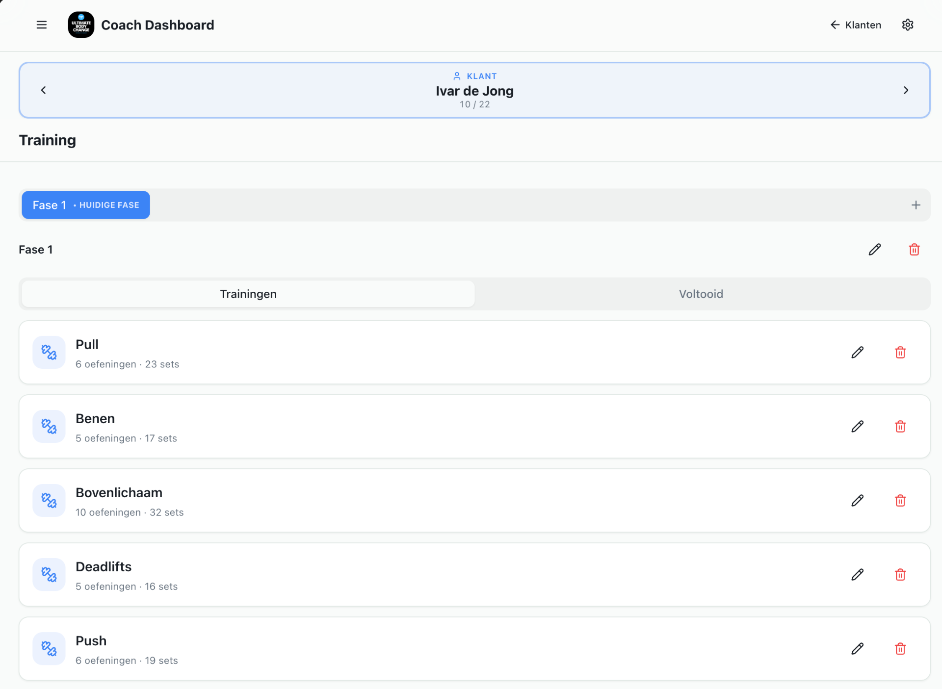Click the Training page heading
This screenshot has height=689, width=942.
pyautogui.click(x=48, y=140)
